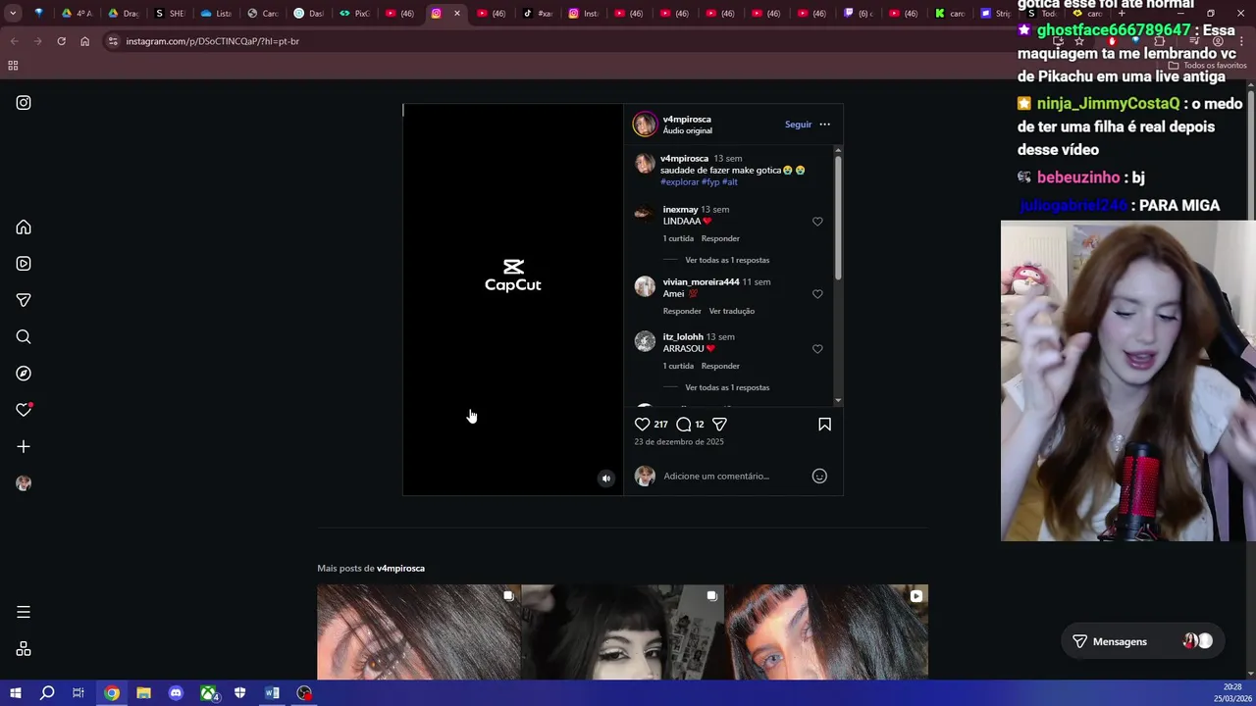Like the post with heart icon beside 217
The image size is (1256, 706).
coord(642,425)
